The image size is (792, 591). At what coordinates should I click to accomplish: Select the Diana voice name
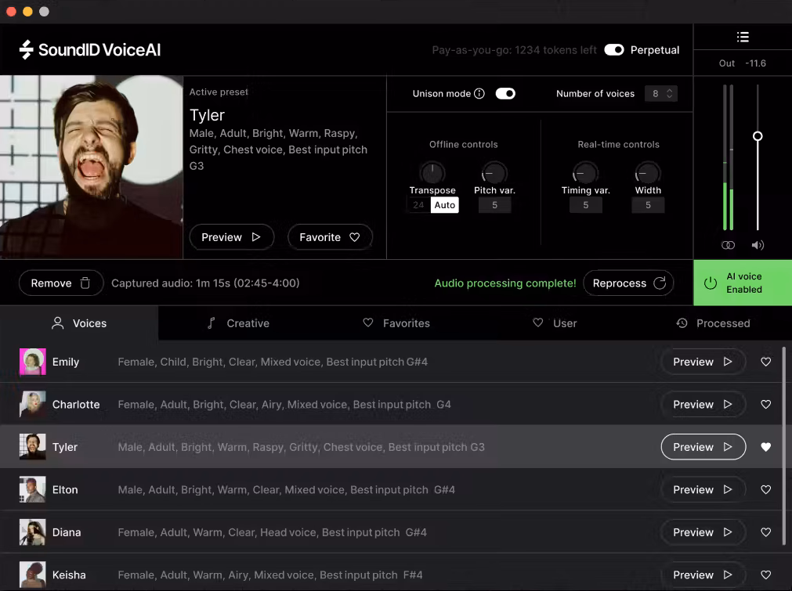pyautogui.click(x=67, y=532)
